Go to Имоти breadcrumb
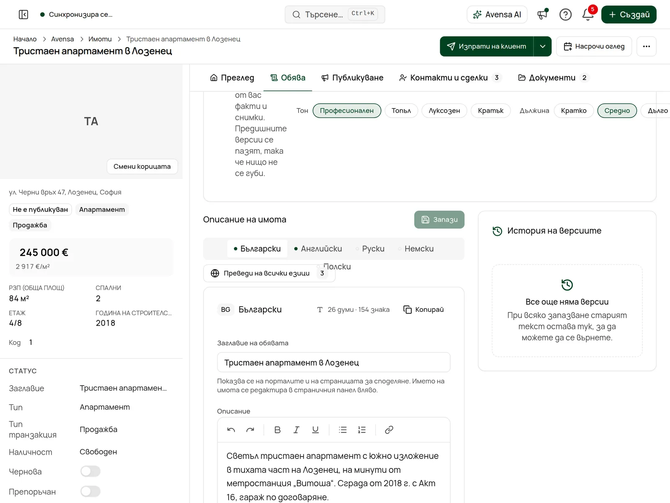The height and width of the screenshot is (503, 670). click(100, 39)
